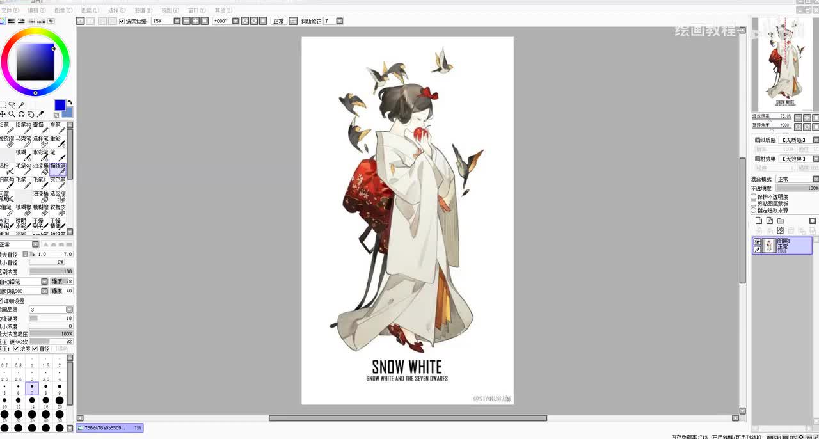Screen dimensions: 819x439
Task: Click the navigator thumbnail preview
Action: [x=785, y=64]
